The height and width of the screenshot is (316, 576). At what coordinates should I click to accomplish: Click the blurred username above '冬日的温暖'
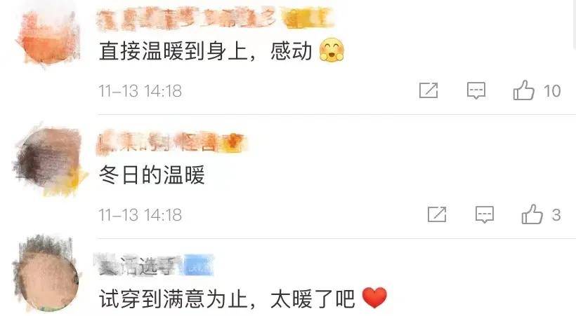pos(157,142)
